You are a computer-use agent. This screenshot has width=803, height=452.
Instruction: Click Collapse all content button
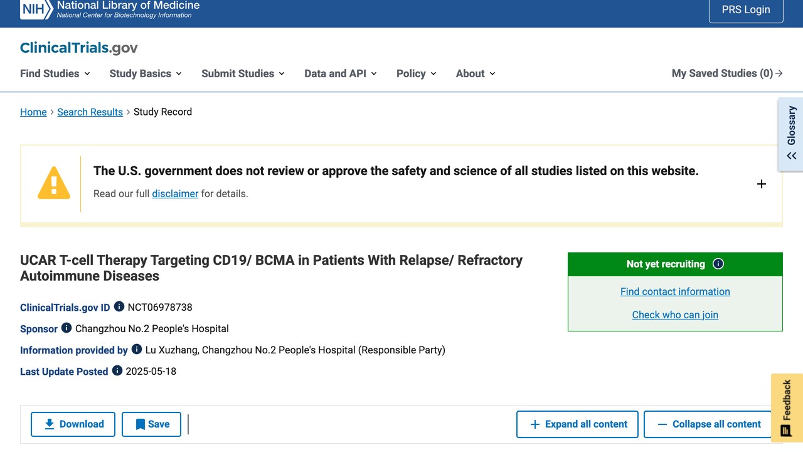[708, 424]
